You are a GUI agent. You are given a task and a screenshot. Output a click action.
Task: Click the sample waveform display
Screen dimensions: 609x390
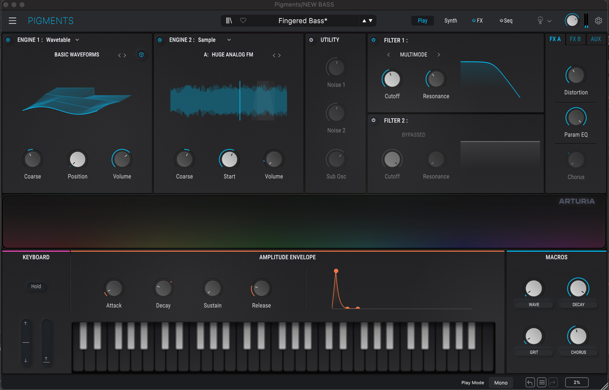229,101
